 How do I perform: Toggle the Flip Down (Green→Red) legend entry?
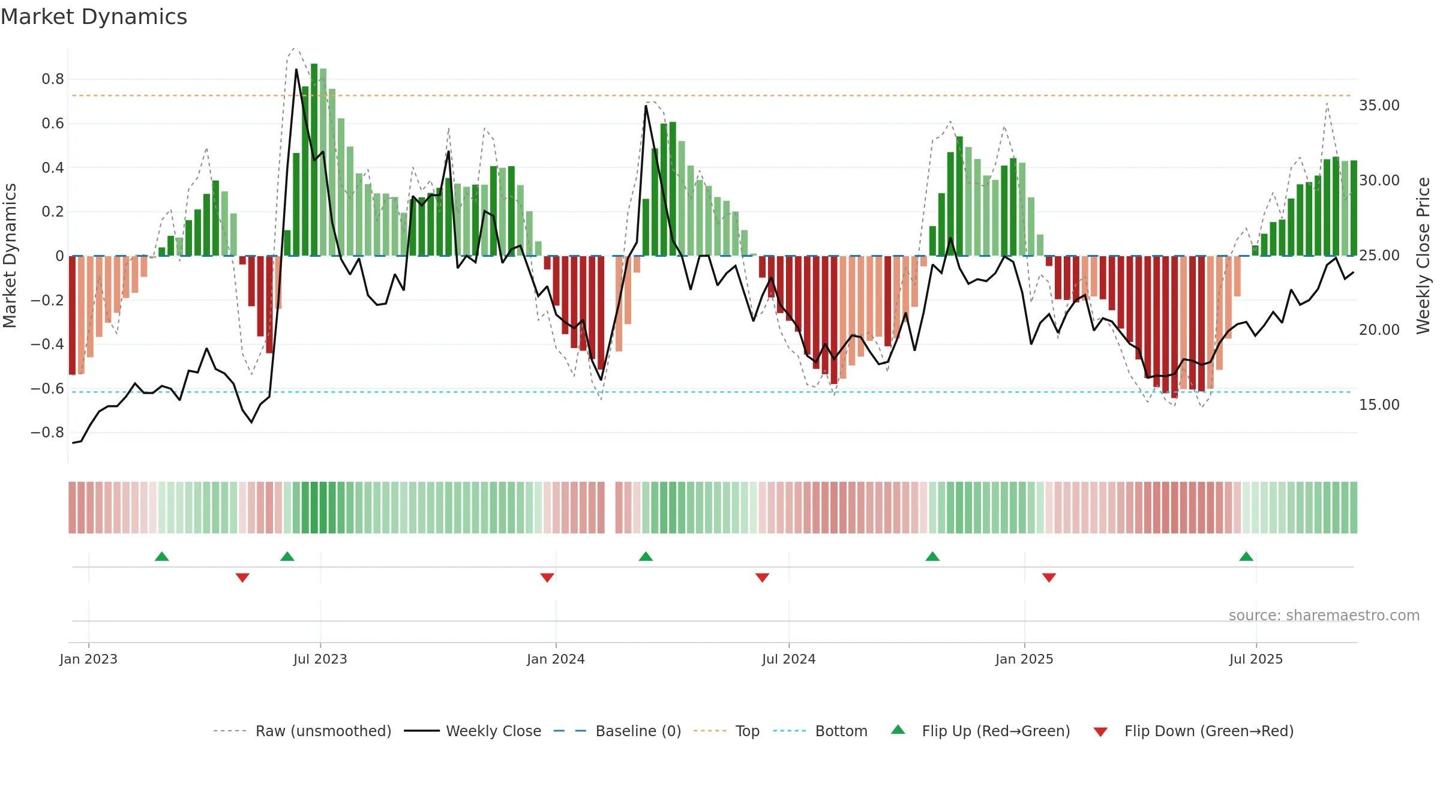[1193, 731]
